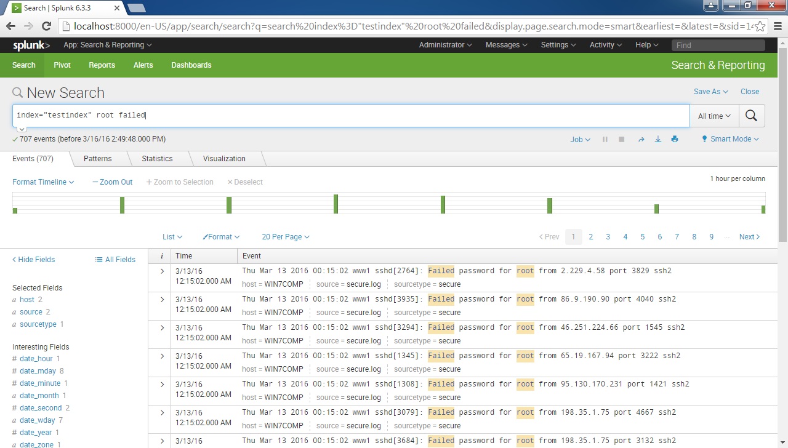Open the 20 Per Page dropdown
Viewport: 788px width, 448px height.
pos(285,236)
